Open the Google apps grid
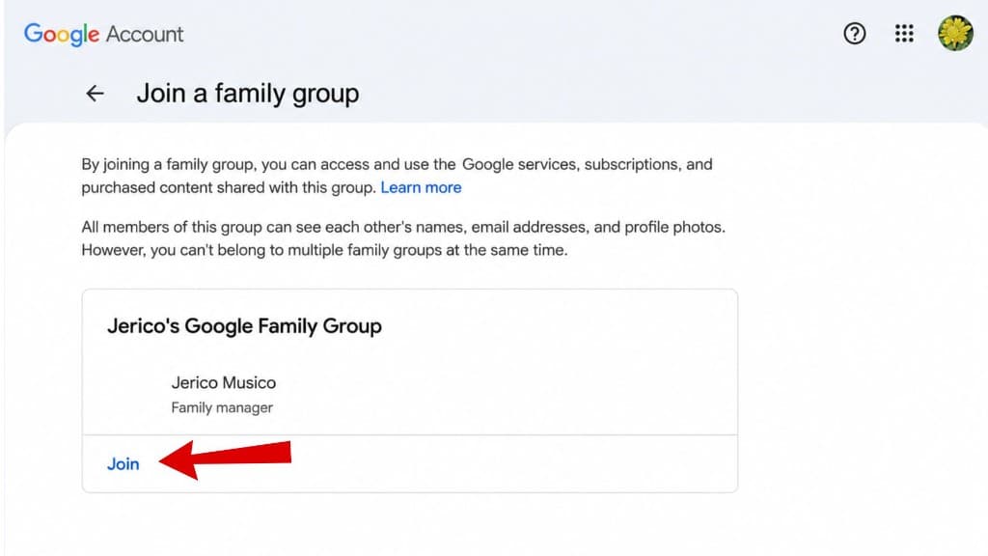Image resolution: width=988 pixels, height=556 pixels. (x=904, y=34)
